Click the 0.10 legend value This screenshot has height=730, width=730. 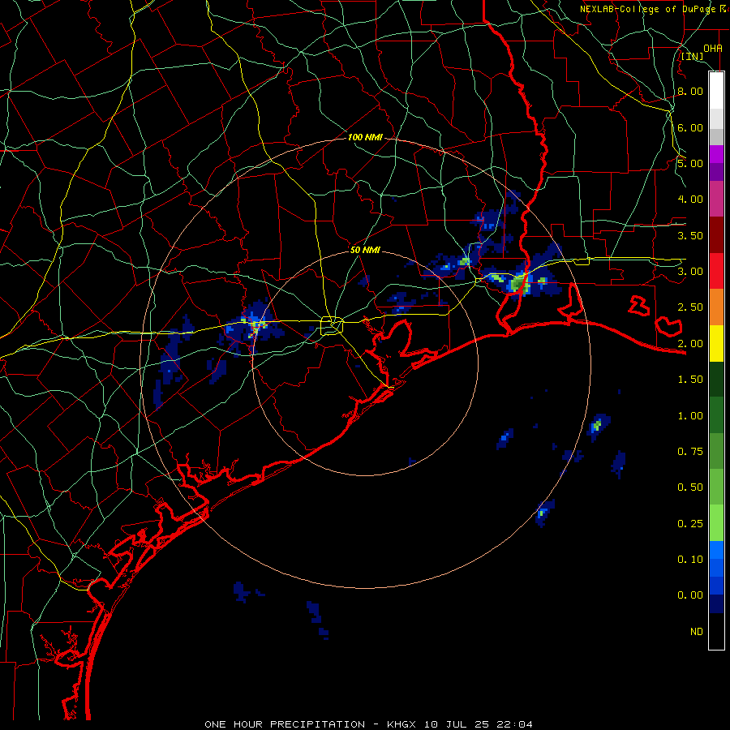(x=690, y=560)
